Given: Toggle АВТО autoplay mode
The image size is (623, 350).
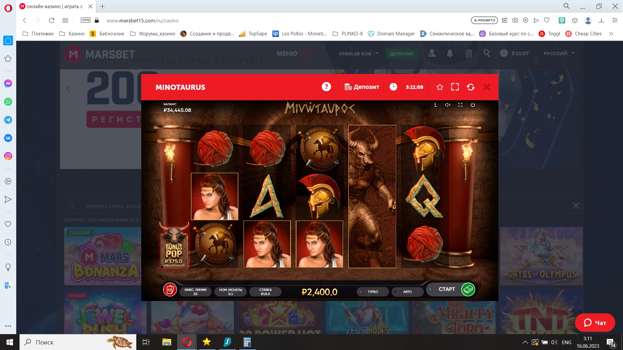Looking at the screenshot, I should (407, 292).
